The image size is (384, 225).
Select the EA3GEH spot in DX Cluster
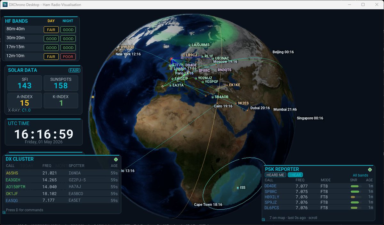62,180
